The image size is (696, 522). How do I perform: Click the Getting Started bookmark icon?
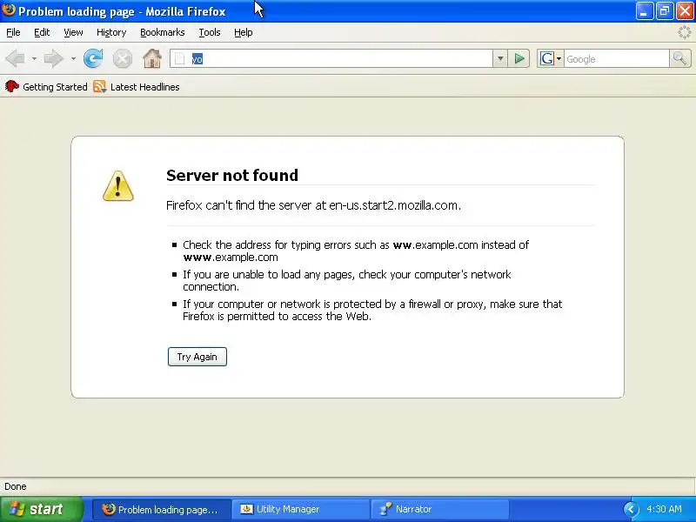12,86
